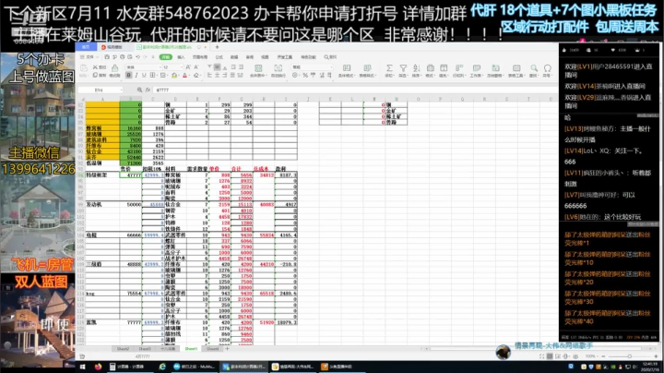Open the 数据 ribbon tab
This screenshot has height=373, width=664.
pyautogui.click(x=234, y=57)
